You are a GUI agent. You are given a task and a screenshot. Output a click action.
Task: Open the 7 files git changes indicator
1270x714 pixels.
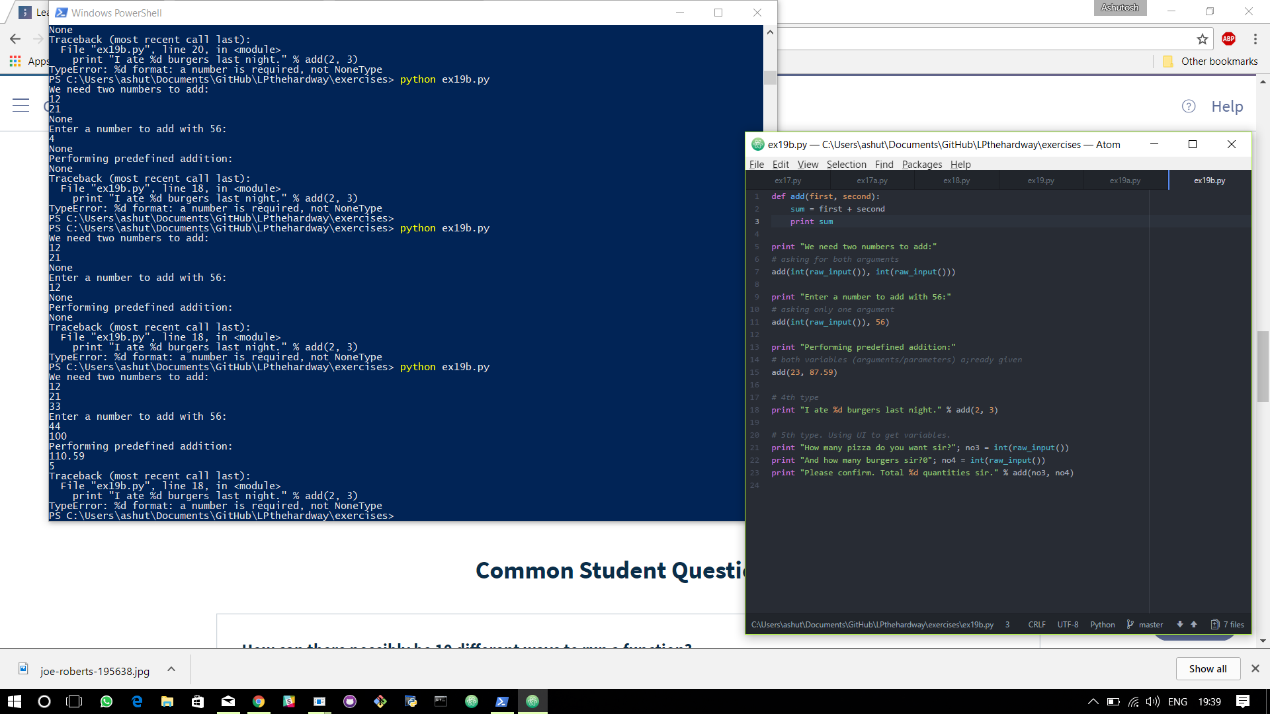[x=1228, y=625]
